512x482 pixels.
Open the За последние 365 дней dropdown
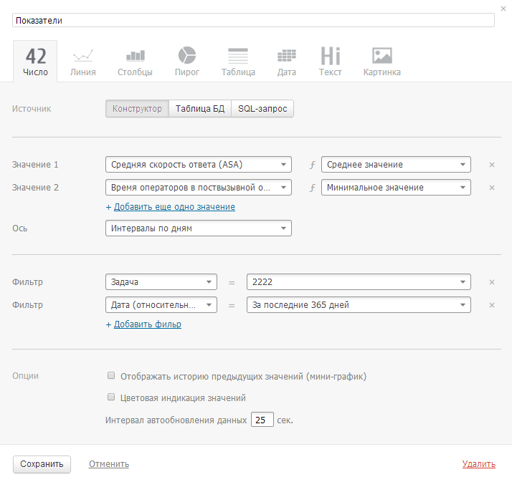tap(358, 305)
